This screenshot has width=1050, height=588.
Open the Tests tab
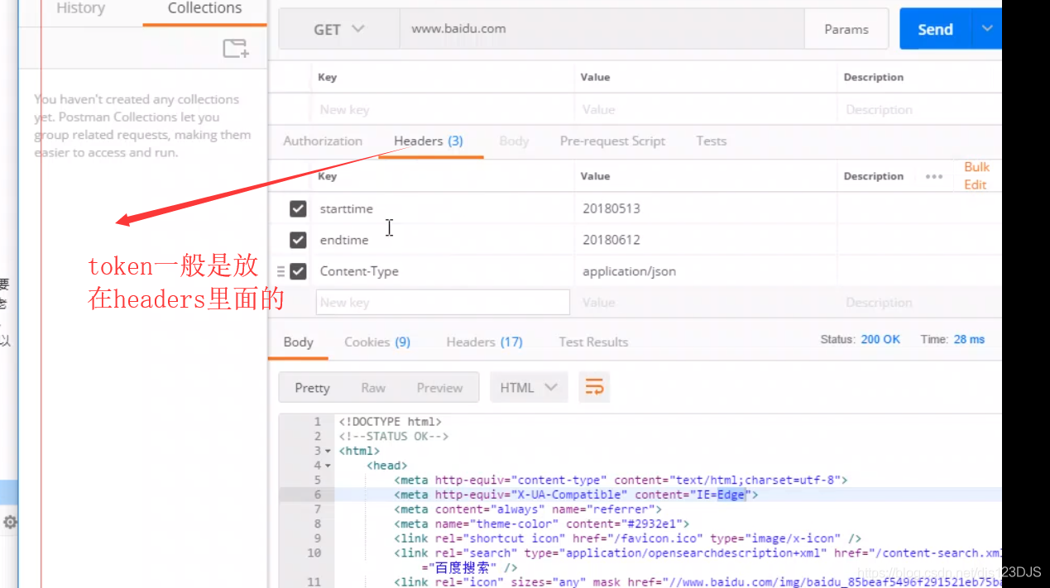pyautogui.click(x=711, y=141)
